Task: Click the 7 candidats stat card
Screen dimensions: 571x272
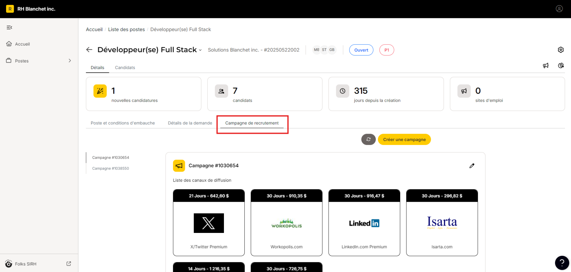Action: (x=265, y=94)
